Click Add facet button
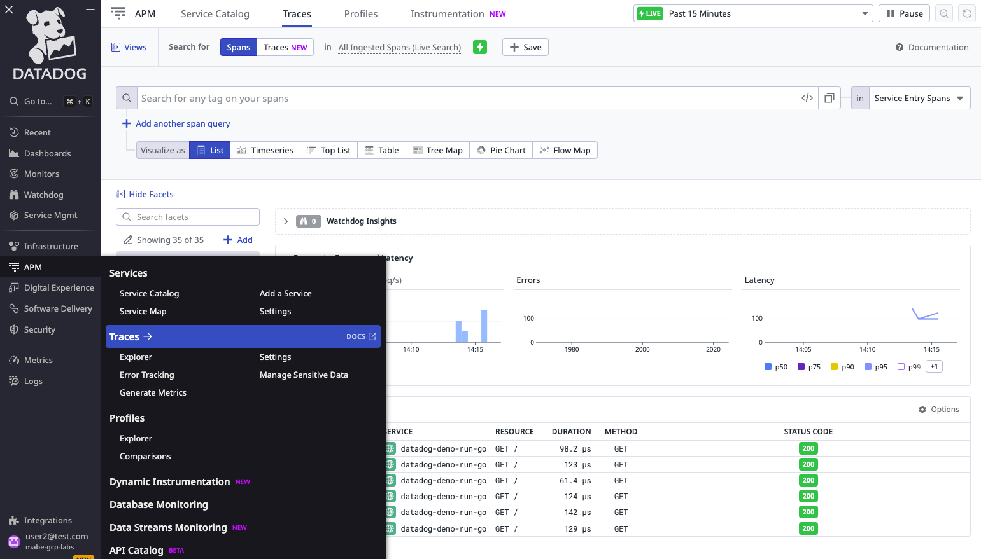 238,240
